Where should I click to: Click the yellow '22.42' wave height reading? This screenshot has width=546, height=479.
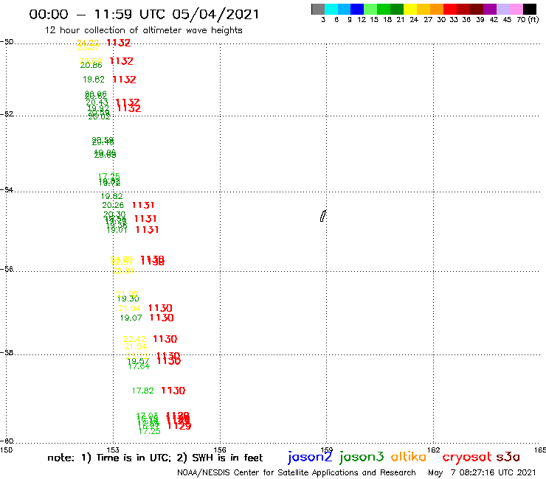tap(134, 339)
